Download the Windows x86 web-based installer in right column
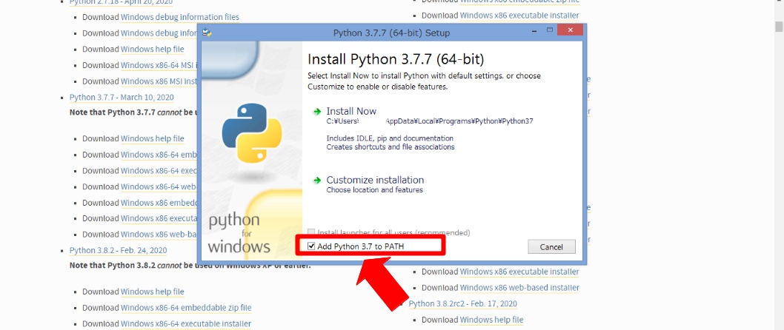The height and width of the screenshot is (330, 784). click(519, 288)
